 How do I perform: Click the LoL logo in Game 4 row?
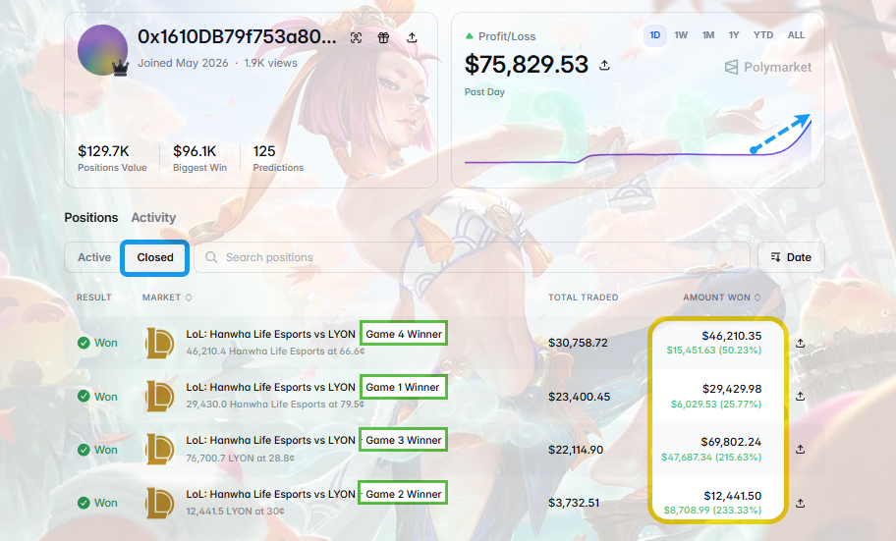pyautogui.click(x=159, y=343)
